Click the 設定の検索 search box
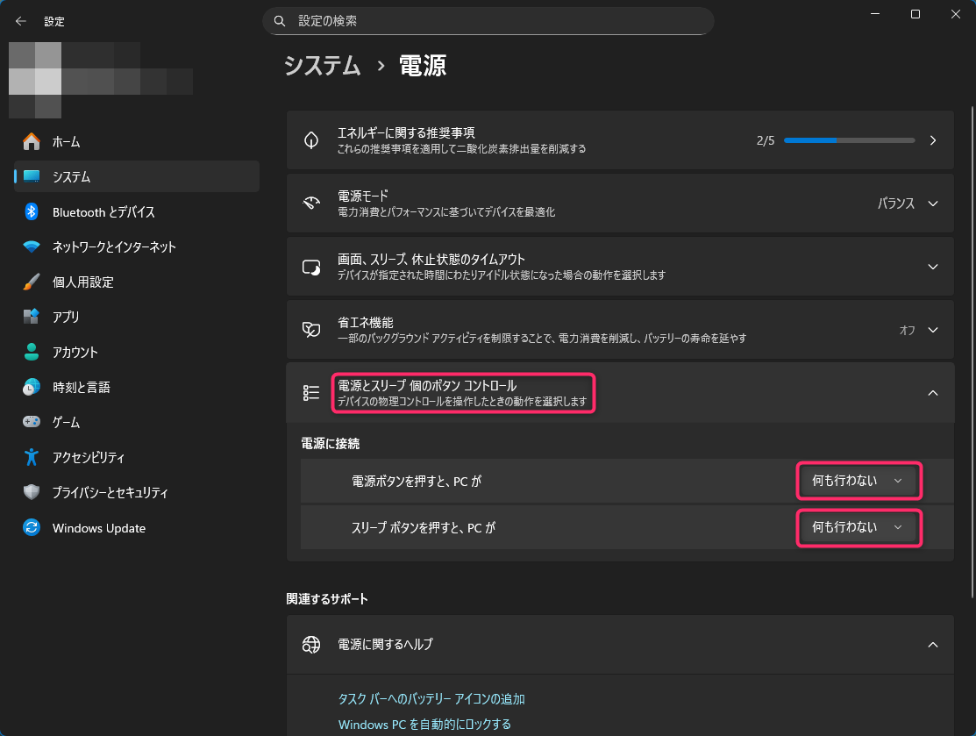 tap(488, 20)
